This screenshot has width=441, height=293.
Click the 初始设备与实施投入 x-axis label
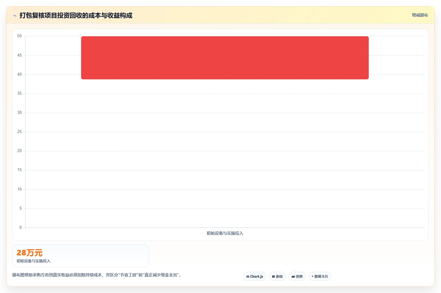(x=225, y=233)
